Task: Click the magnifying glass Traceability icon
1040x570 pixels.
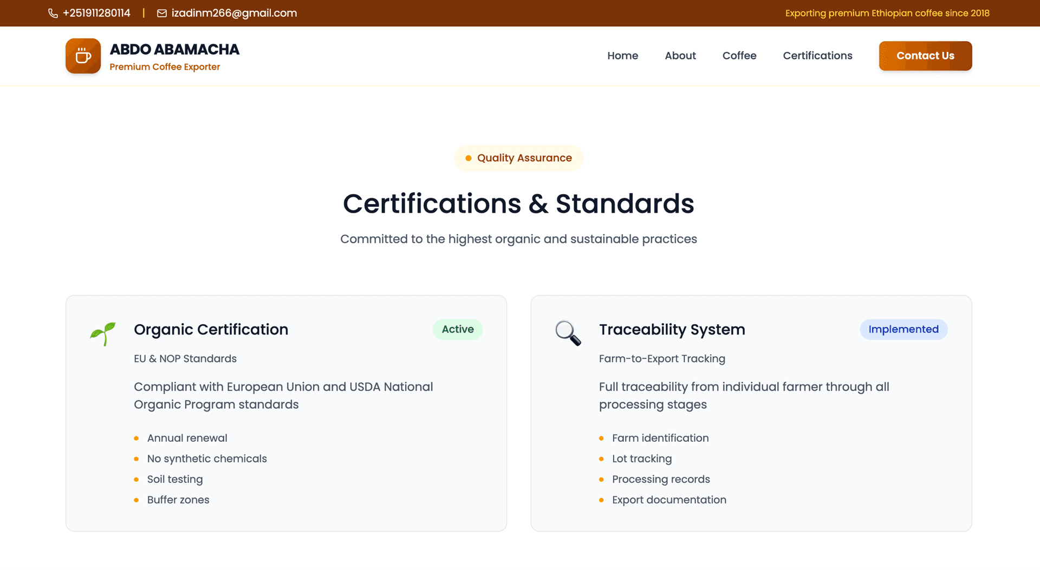Action: coord(568,333)
